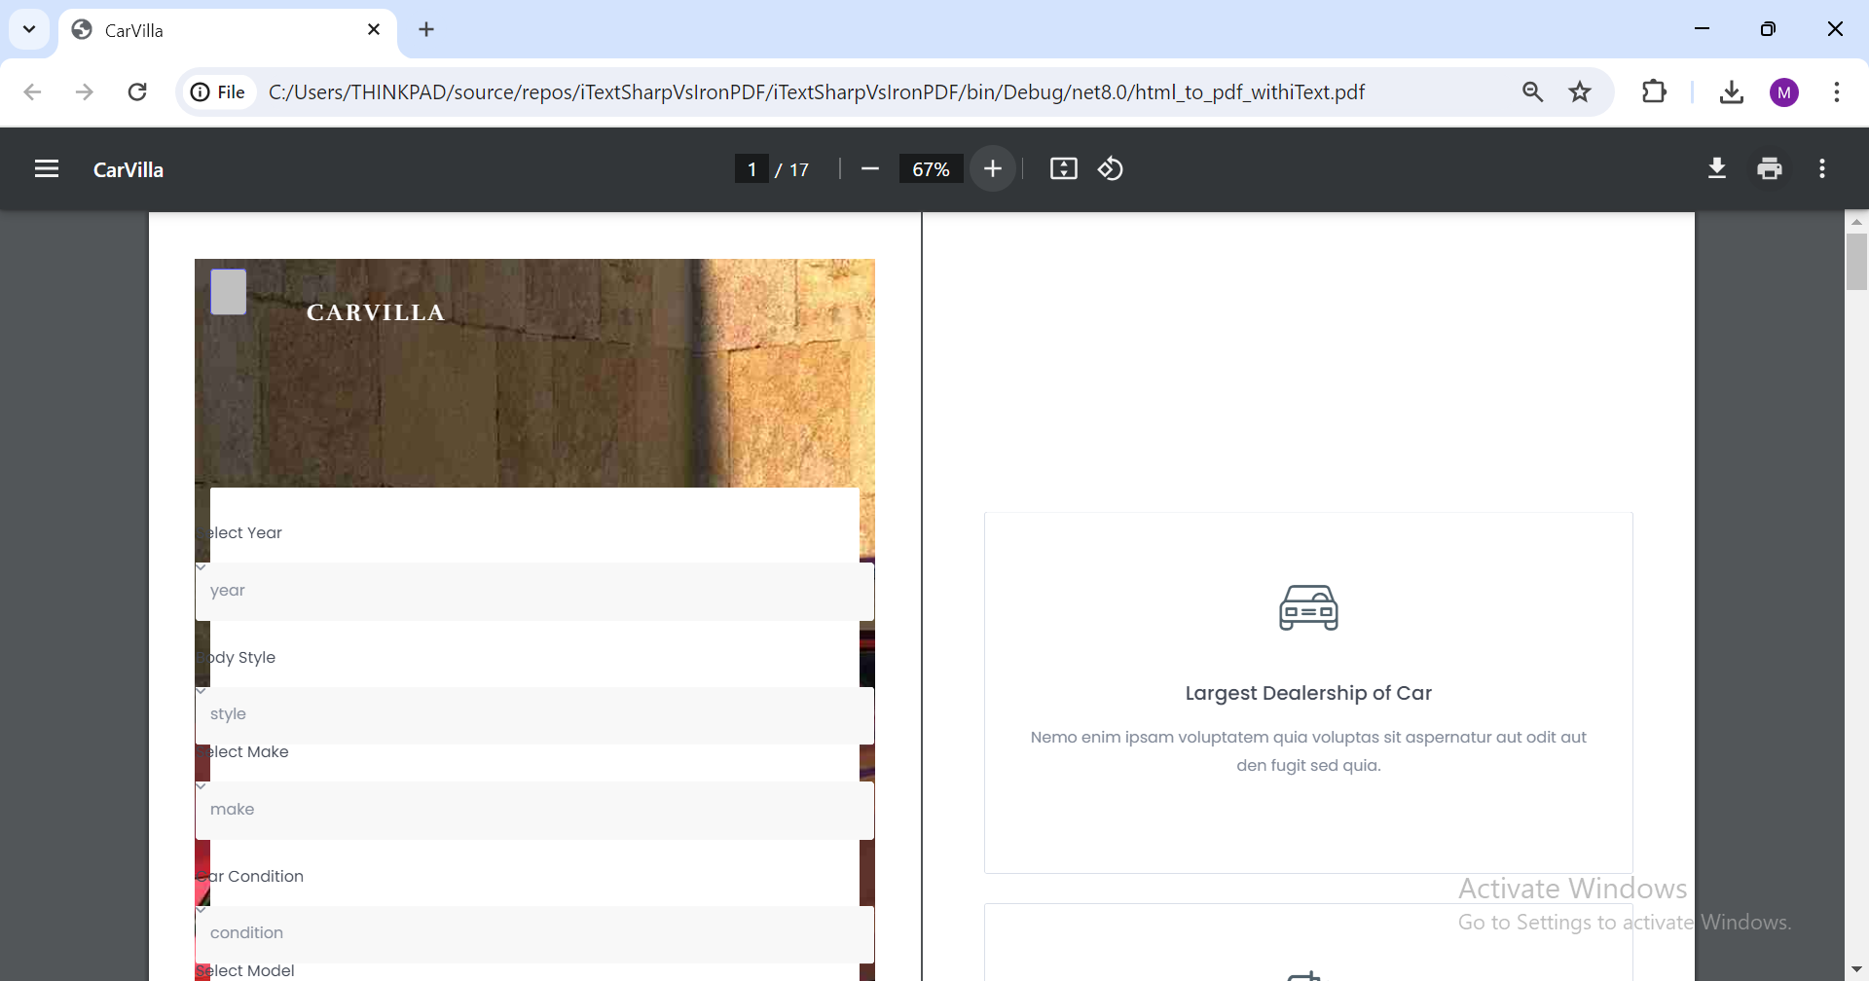Open the Chrome customize menu

(x=1837, y=92)
